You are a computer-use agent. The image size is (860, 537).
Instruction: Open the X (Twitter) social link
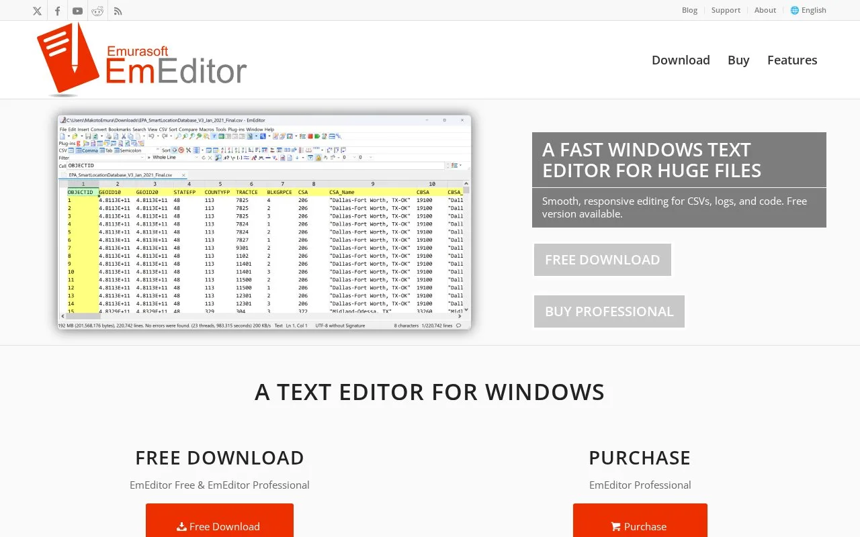click(37, 11)
